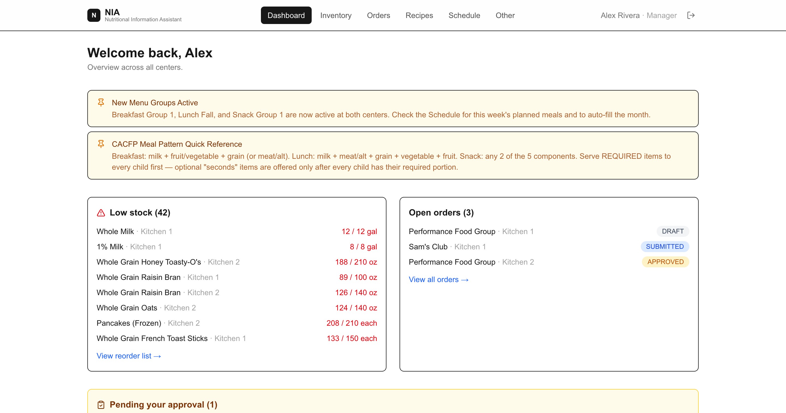Screen dimensions: 786x413
Task: Click the 133 / 150 each value
Action: click(x=352, y=338)
